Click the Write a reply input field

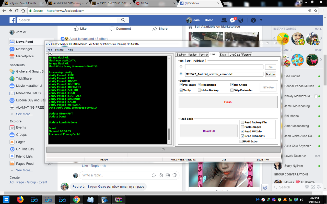click(115, 175)
